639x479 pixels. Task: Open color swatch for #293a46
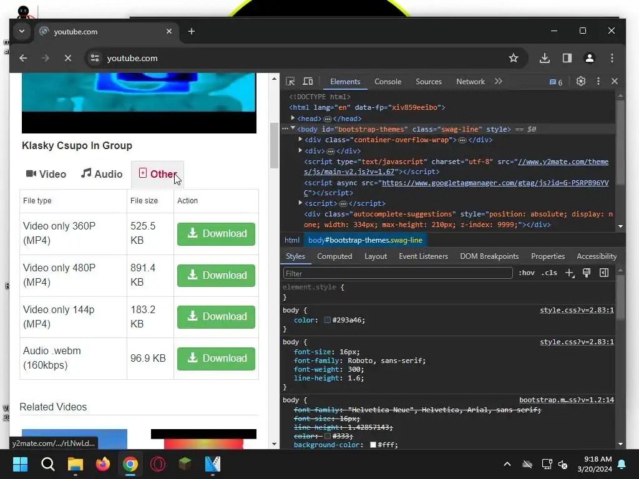tap(327, 320)
